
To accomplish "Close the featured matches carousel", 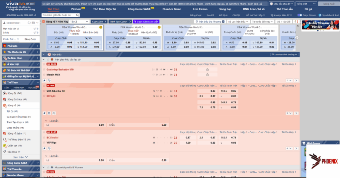I will tap(297, 26).
